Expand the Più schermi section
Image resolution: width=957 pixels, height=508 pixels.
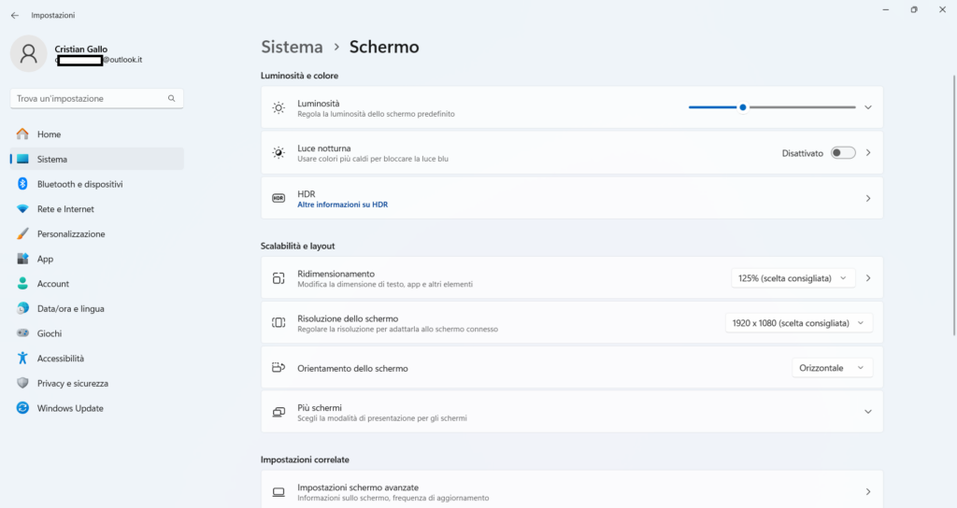(867, 412)
